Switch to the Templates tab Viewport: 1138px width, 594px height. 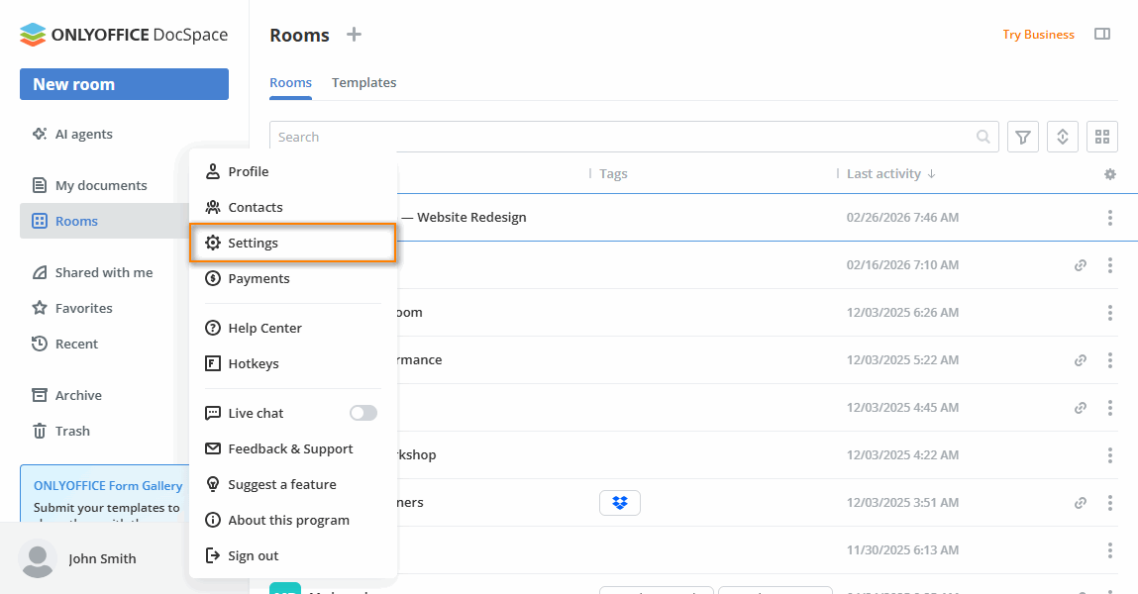pyautogui.click(x=363, y=83)
